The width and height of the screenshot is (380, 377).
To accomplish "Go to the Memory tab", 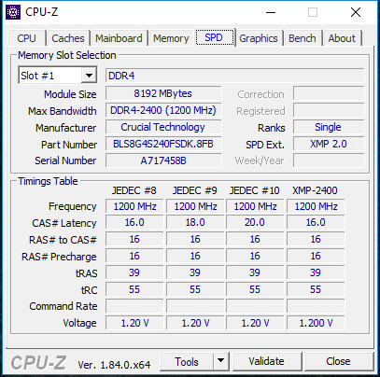I will tap(171, 38).
